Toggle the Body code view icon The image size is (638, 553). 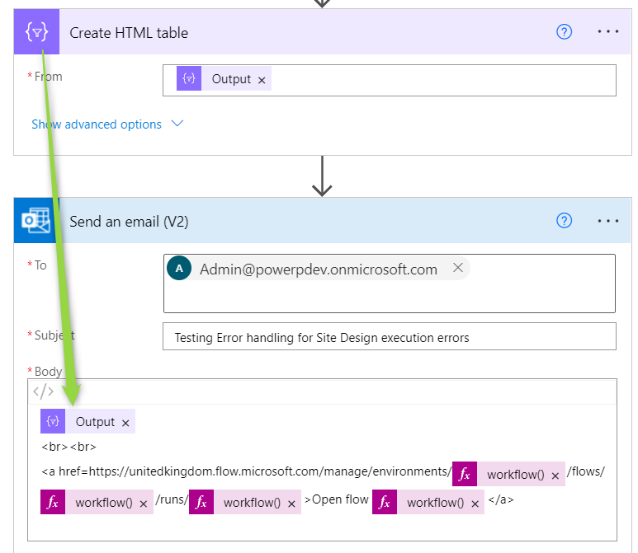point(43,391)
